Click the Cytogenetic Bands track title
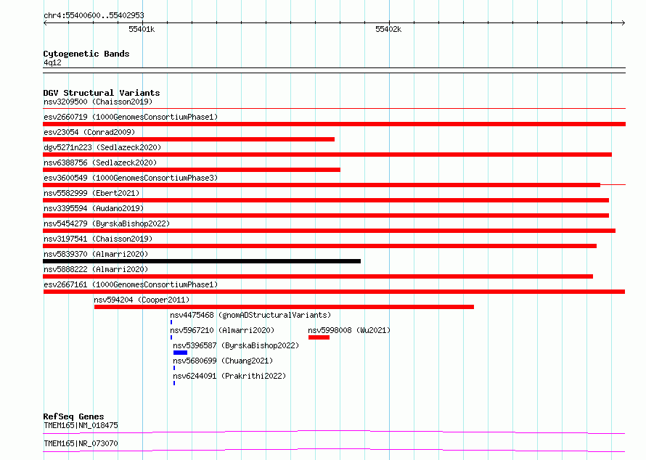Image resolution: width=646 pixels, height=460 pixels. click(x=86, y=54)
